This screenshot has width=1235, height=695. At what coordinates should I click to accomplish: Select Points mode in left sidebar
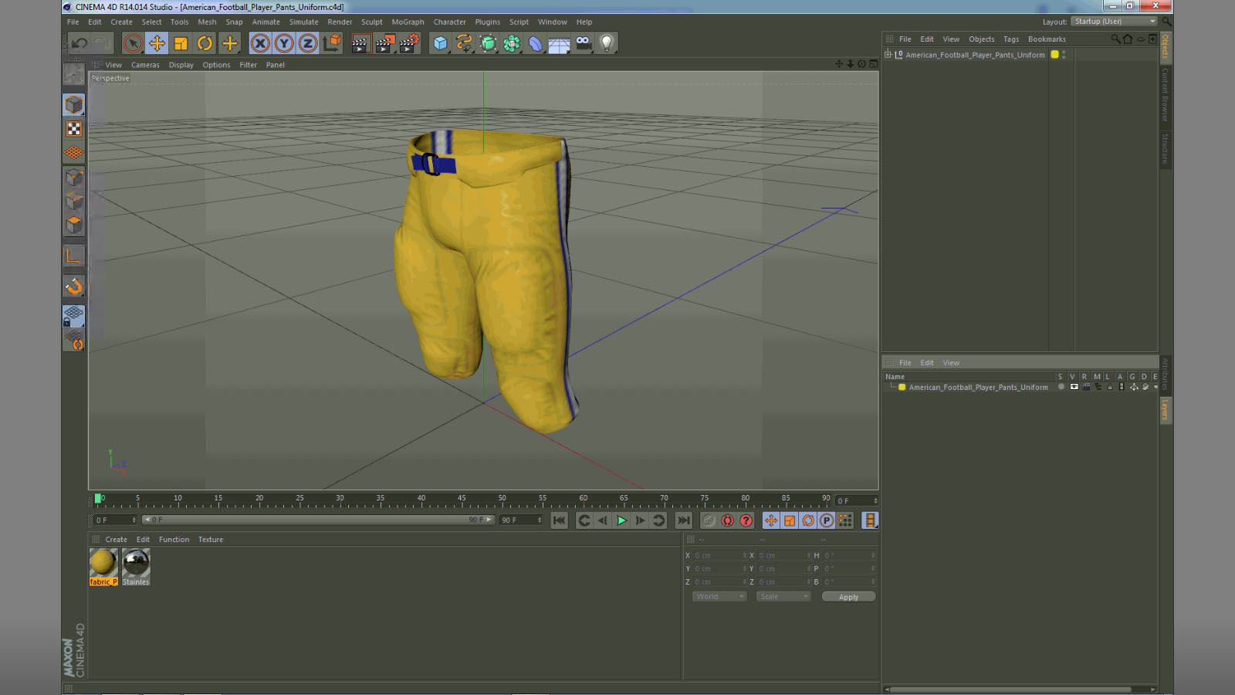[73, 177]
